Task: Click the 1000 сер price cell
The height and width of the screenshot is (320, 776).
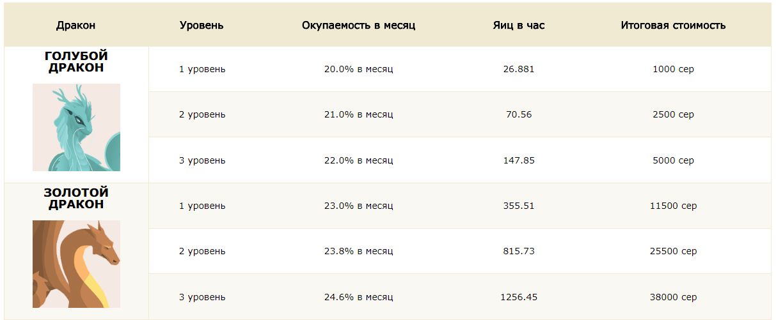Action: click(673, 69)
